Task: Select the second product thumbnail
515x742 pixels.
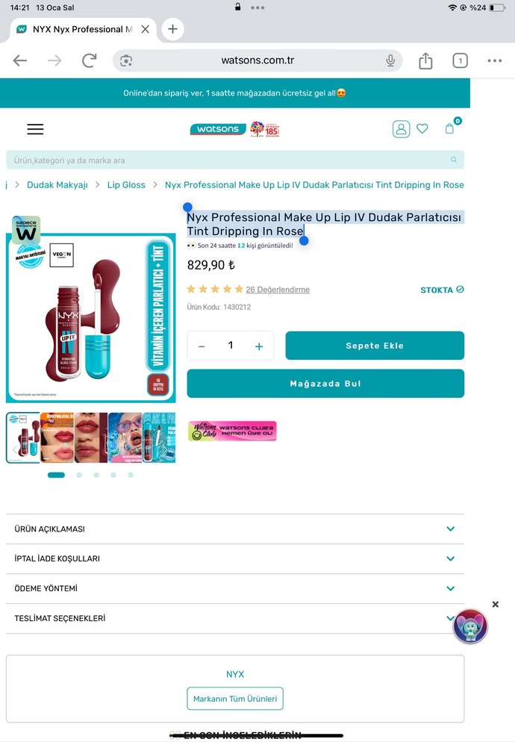Action: pyautogui.click(x=57, y=437)
